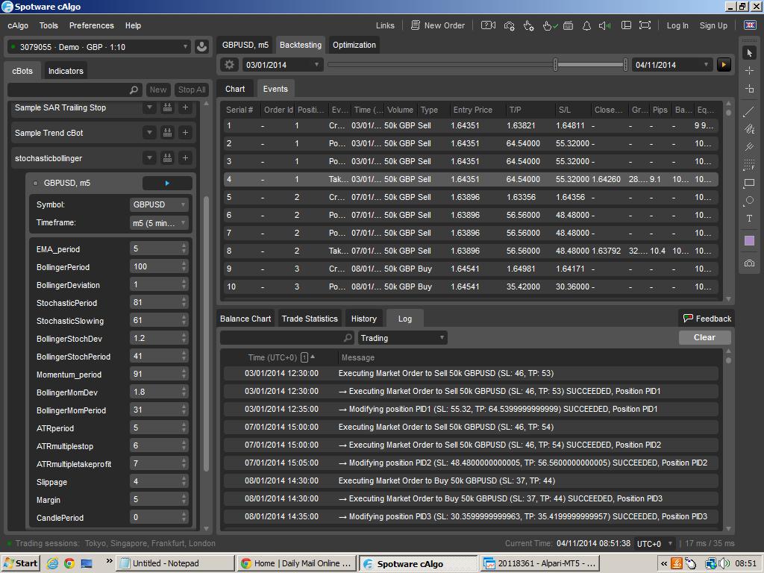Add instance to stochasticbollinger cBot
764x573 pixels.
[185, 158]
